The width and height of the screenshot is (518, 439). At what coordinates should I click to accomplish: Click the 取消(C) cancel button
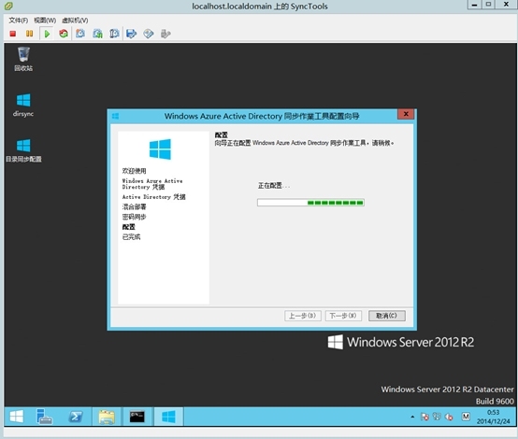[387, 316]
